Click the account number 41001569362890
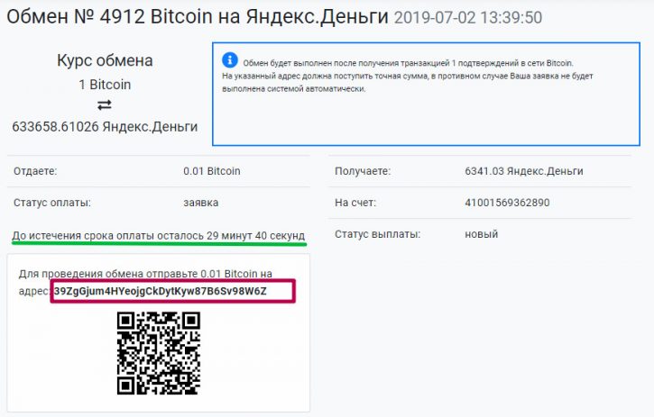Viewport: 654px width, 417px height. [507, 203]
